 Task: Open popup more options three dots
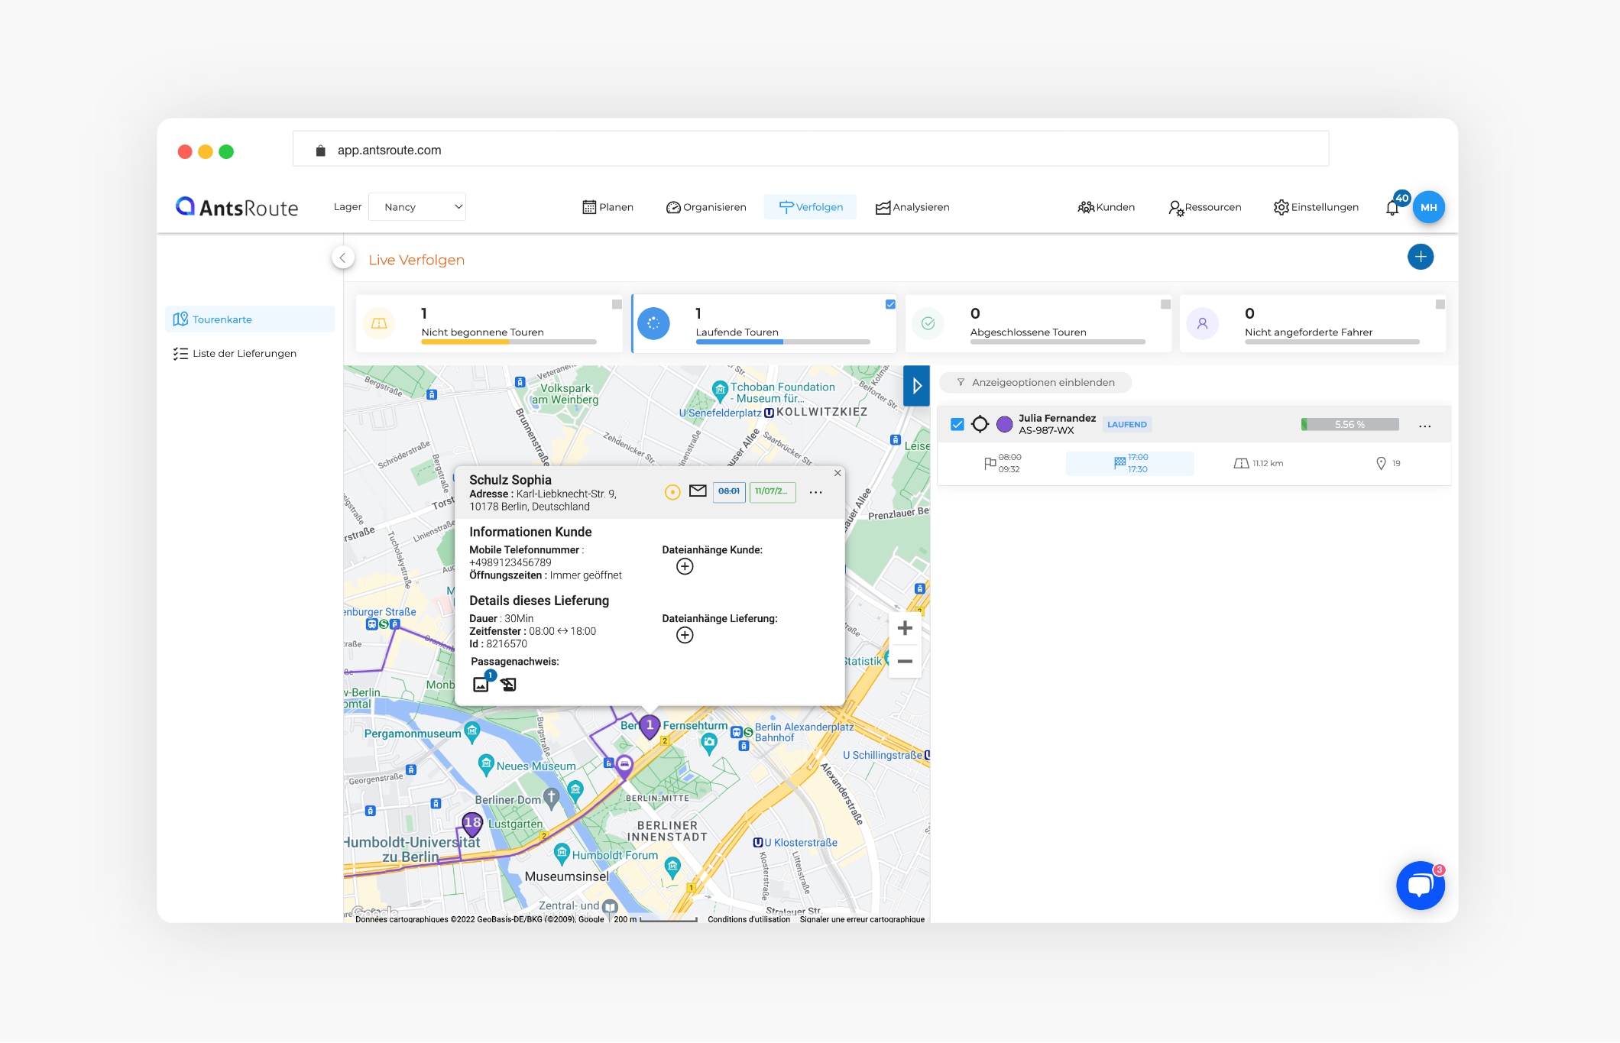(815, 492)
